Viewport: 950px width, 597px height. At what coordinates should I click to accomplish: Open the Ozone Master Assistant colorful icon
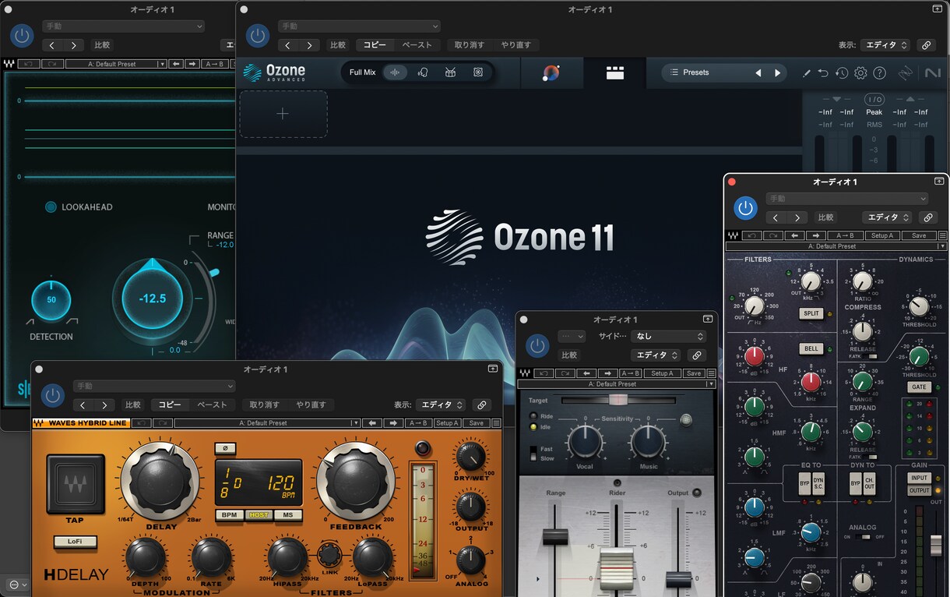click(551, 72)
